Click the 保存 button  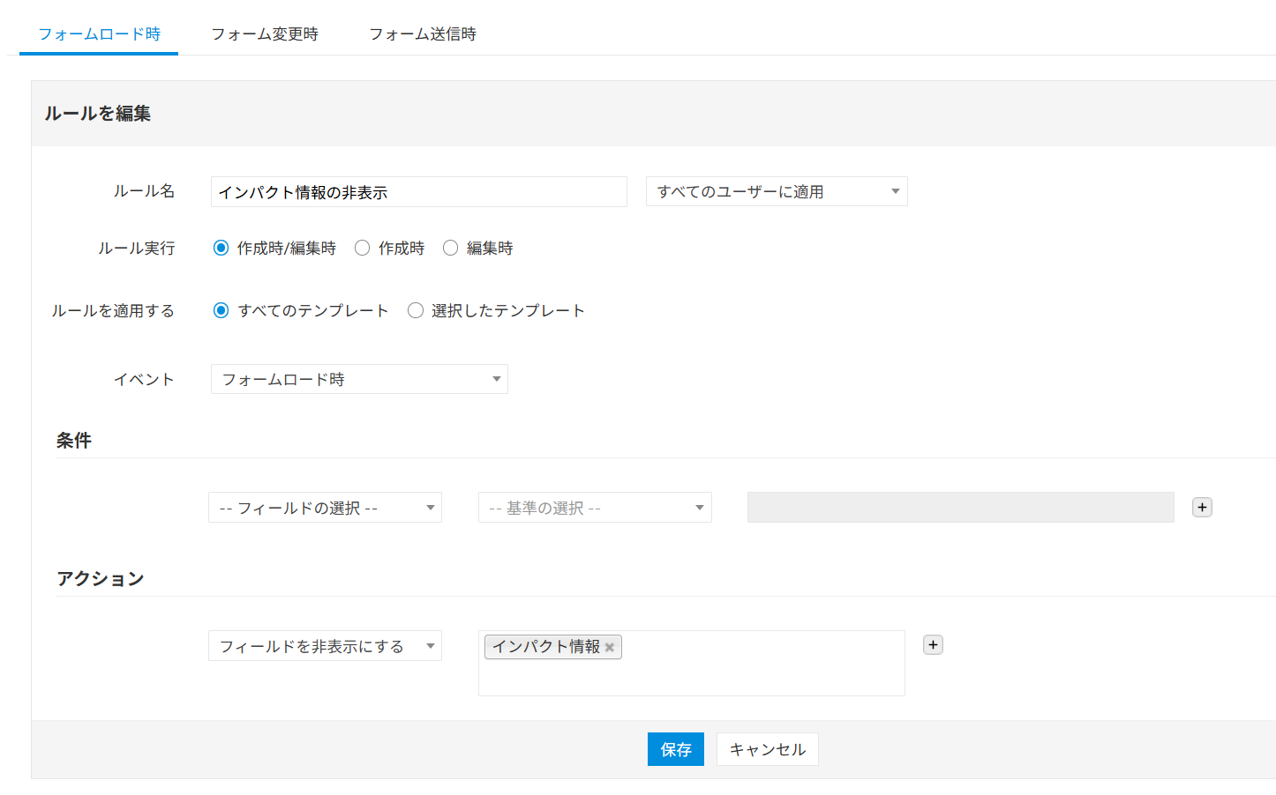[676, 749]
